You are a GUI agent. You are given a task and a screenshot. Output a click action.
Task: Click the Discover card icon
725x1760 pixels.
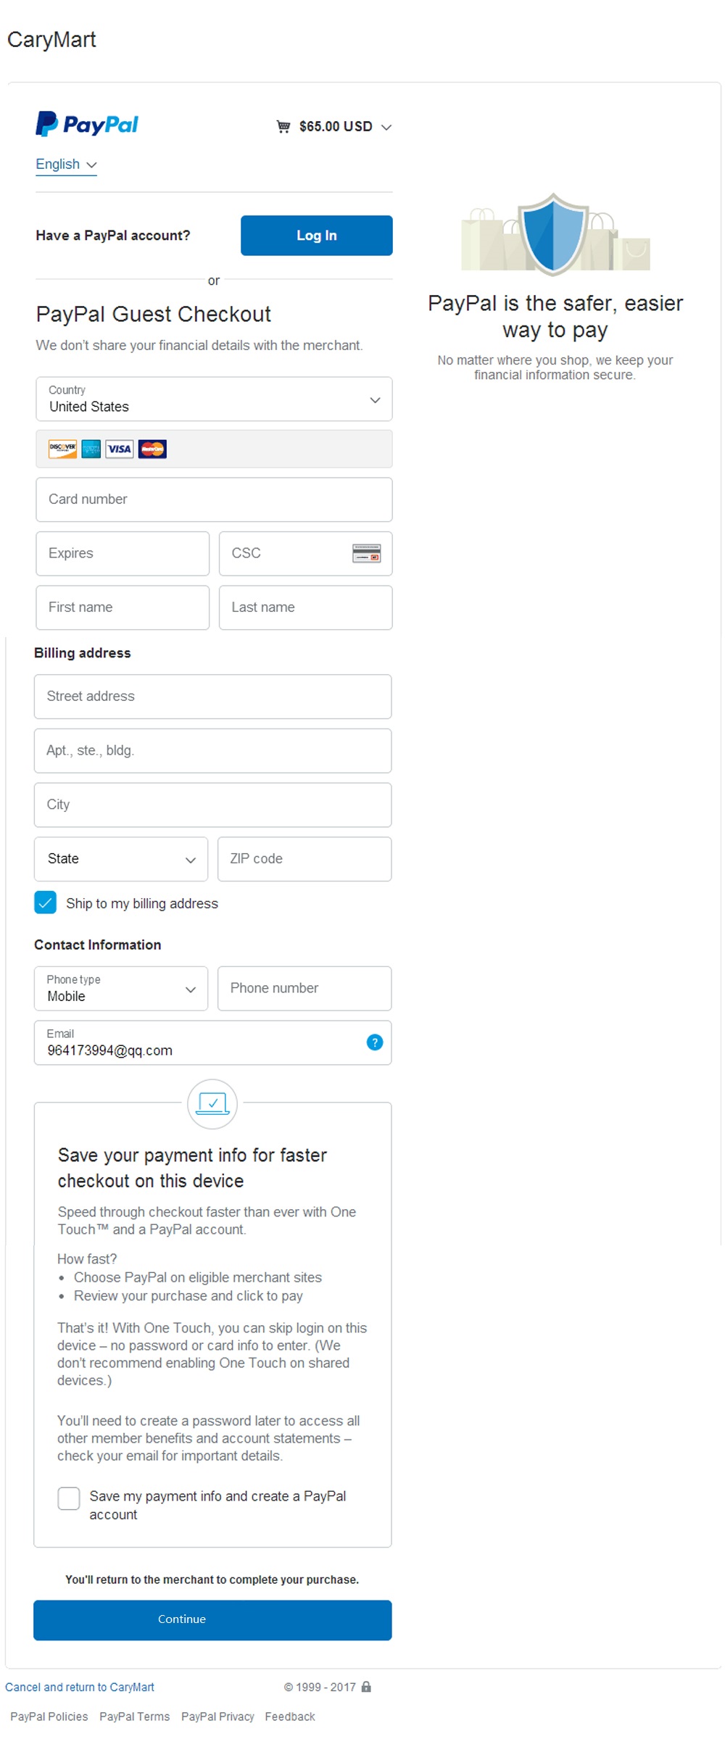pos(62,449)
